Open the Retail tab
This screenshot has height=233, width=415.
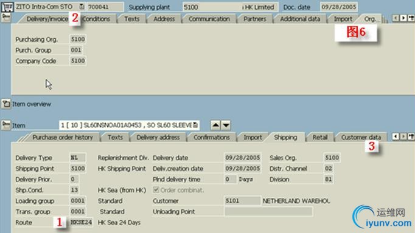coord(320,138)
